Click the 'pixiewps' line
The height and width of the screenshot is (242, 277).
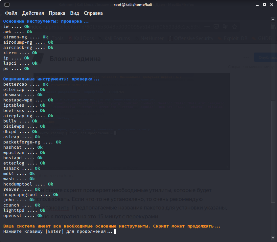[24, 126]
